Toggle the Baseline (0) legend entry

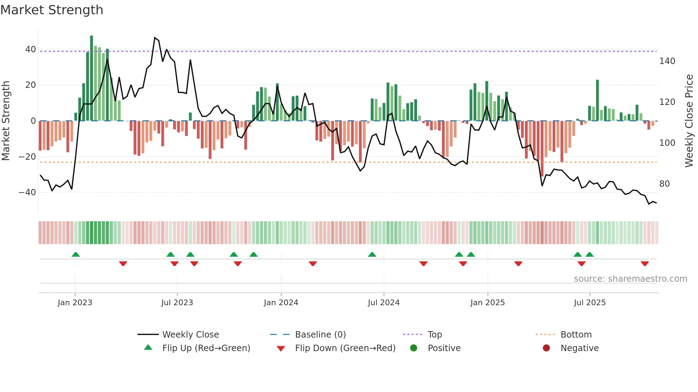[x=320, y=334]
